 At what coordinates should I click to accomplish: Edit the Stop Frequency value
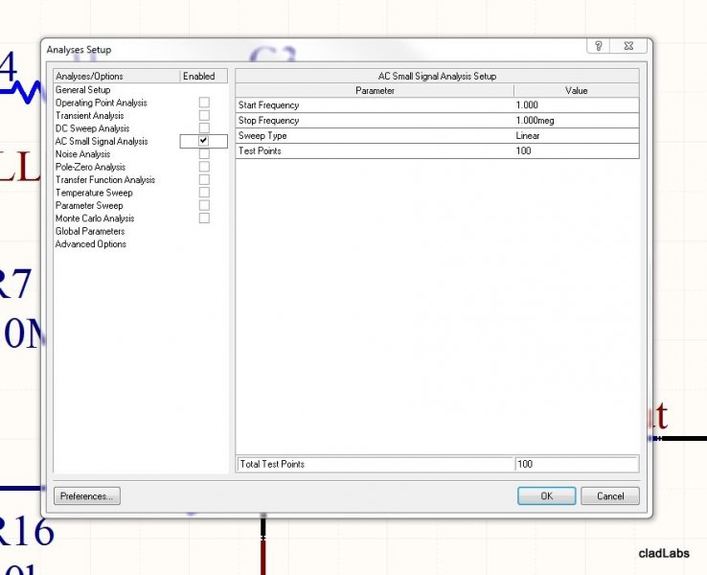tap(575, 121)
